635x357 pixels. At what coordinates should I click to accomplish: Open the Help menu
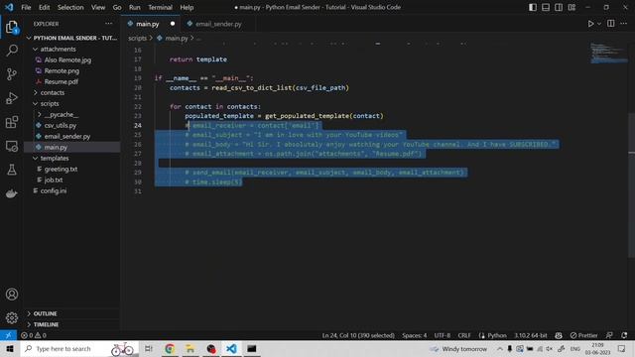(187, 7)
